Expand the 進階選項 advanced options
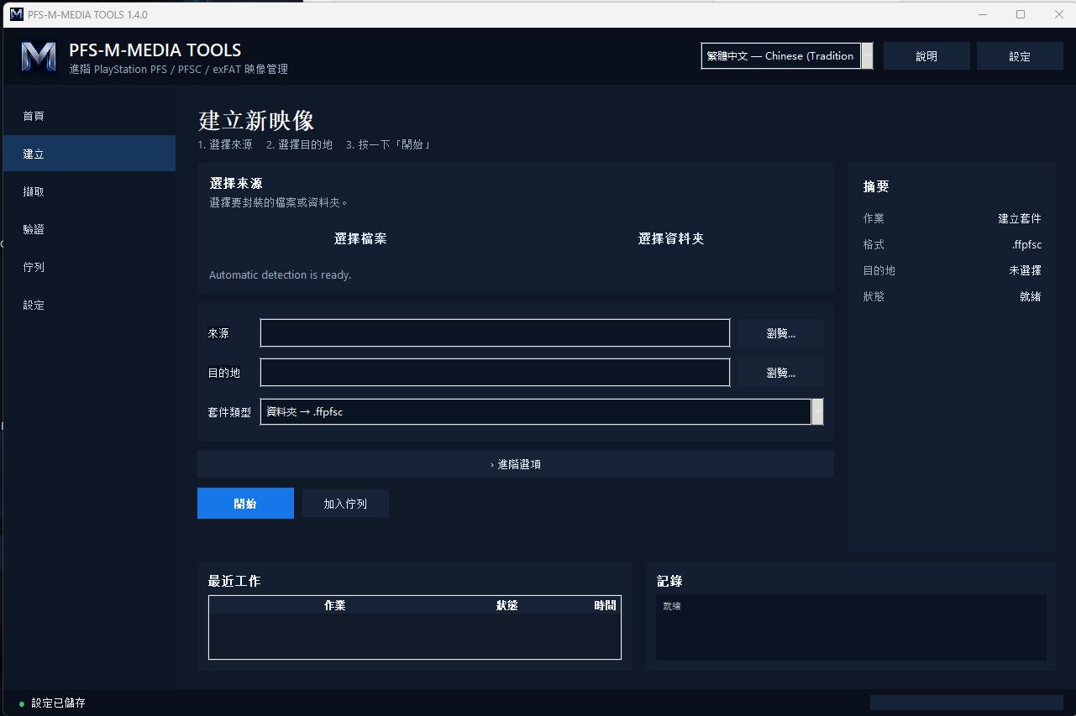This screenshot has height=716, width=1076. [x=516, y=464]
